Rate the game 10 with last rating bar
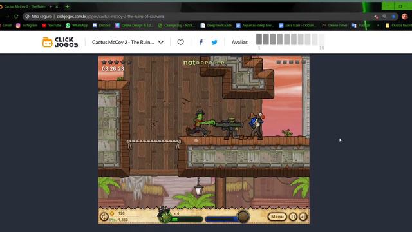This screenshot has width=412, height=232. (x=321, y=39)
